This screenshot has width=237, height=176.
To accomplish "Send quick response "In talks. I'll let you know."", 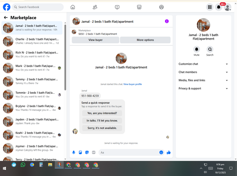I will click(x=102, y=121).
